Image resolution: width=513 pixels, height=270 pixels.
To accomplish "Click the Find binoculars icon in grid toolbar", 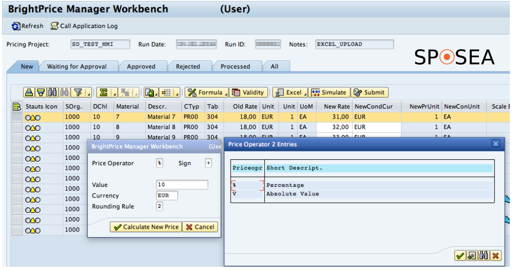I will (52, 93).
